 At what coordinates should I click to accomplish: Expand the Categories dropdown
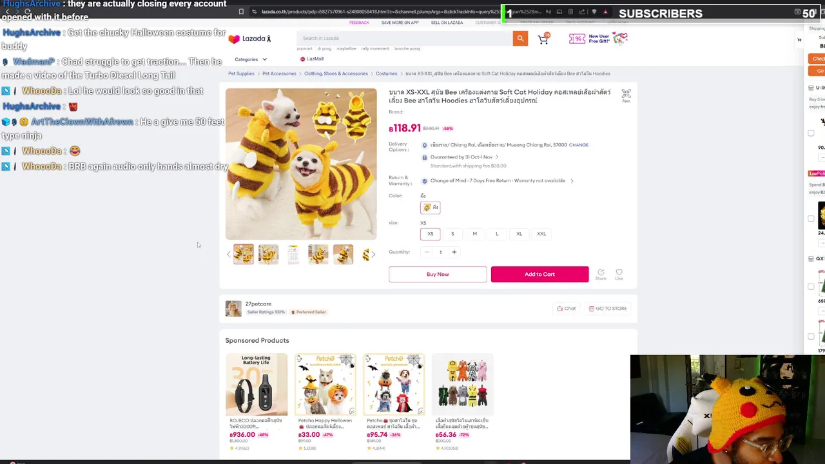click(251, 59)
